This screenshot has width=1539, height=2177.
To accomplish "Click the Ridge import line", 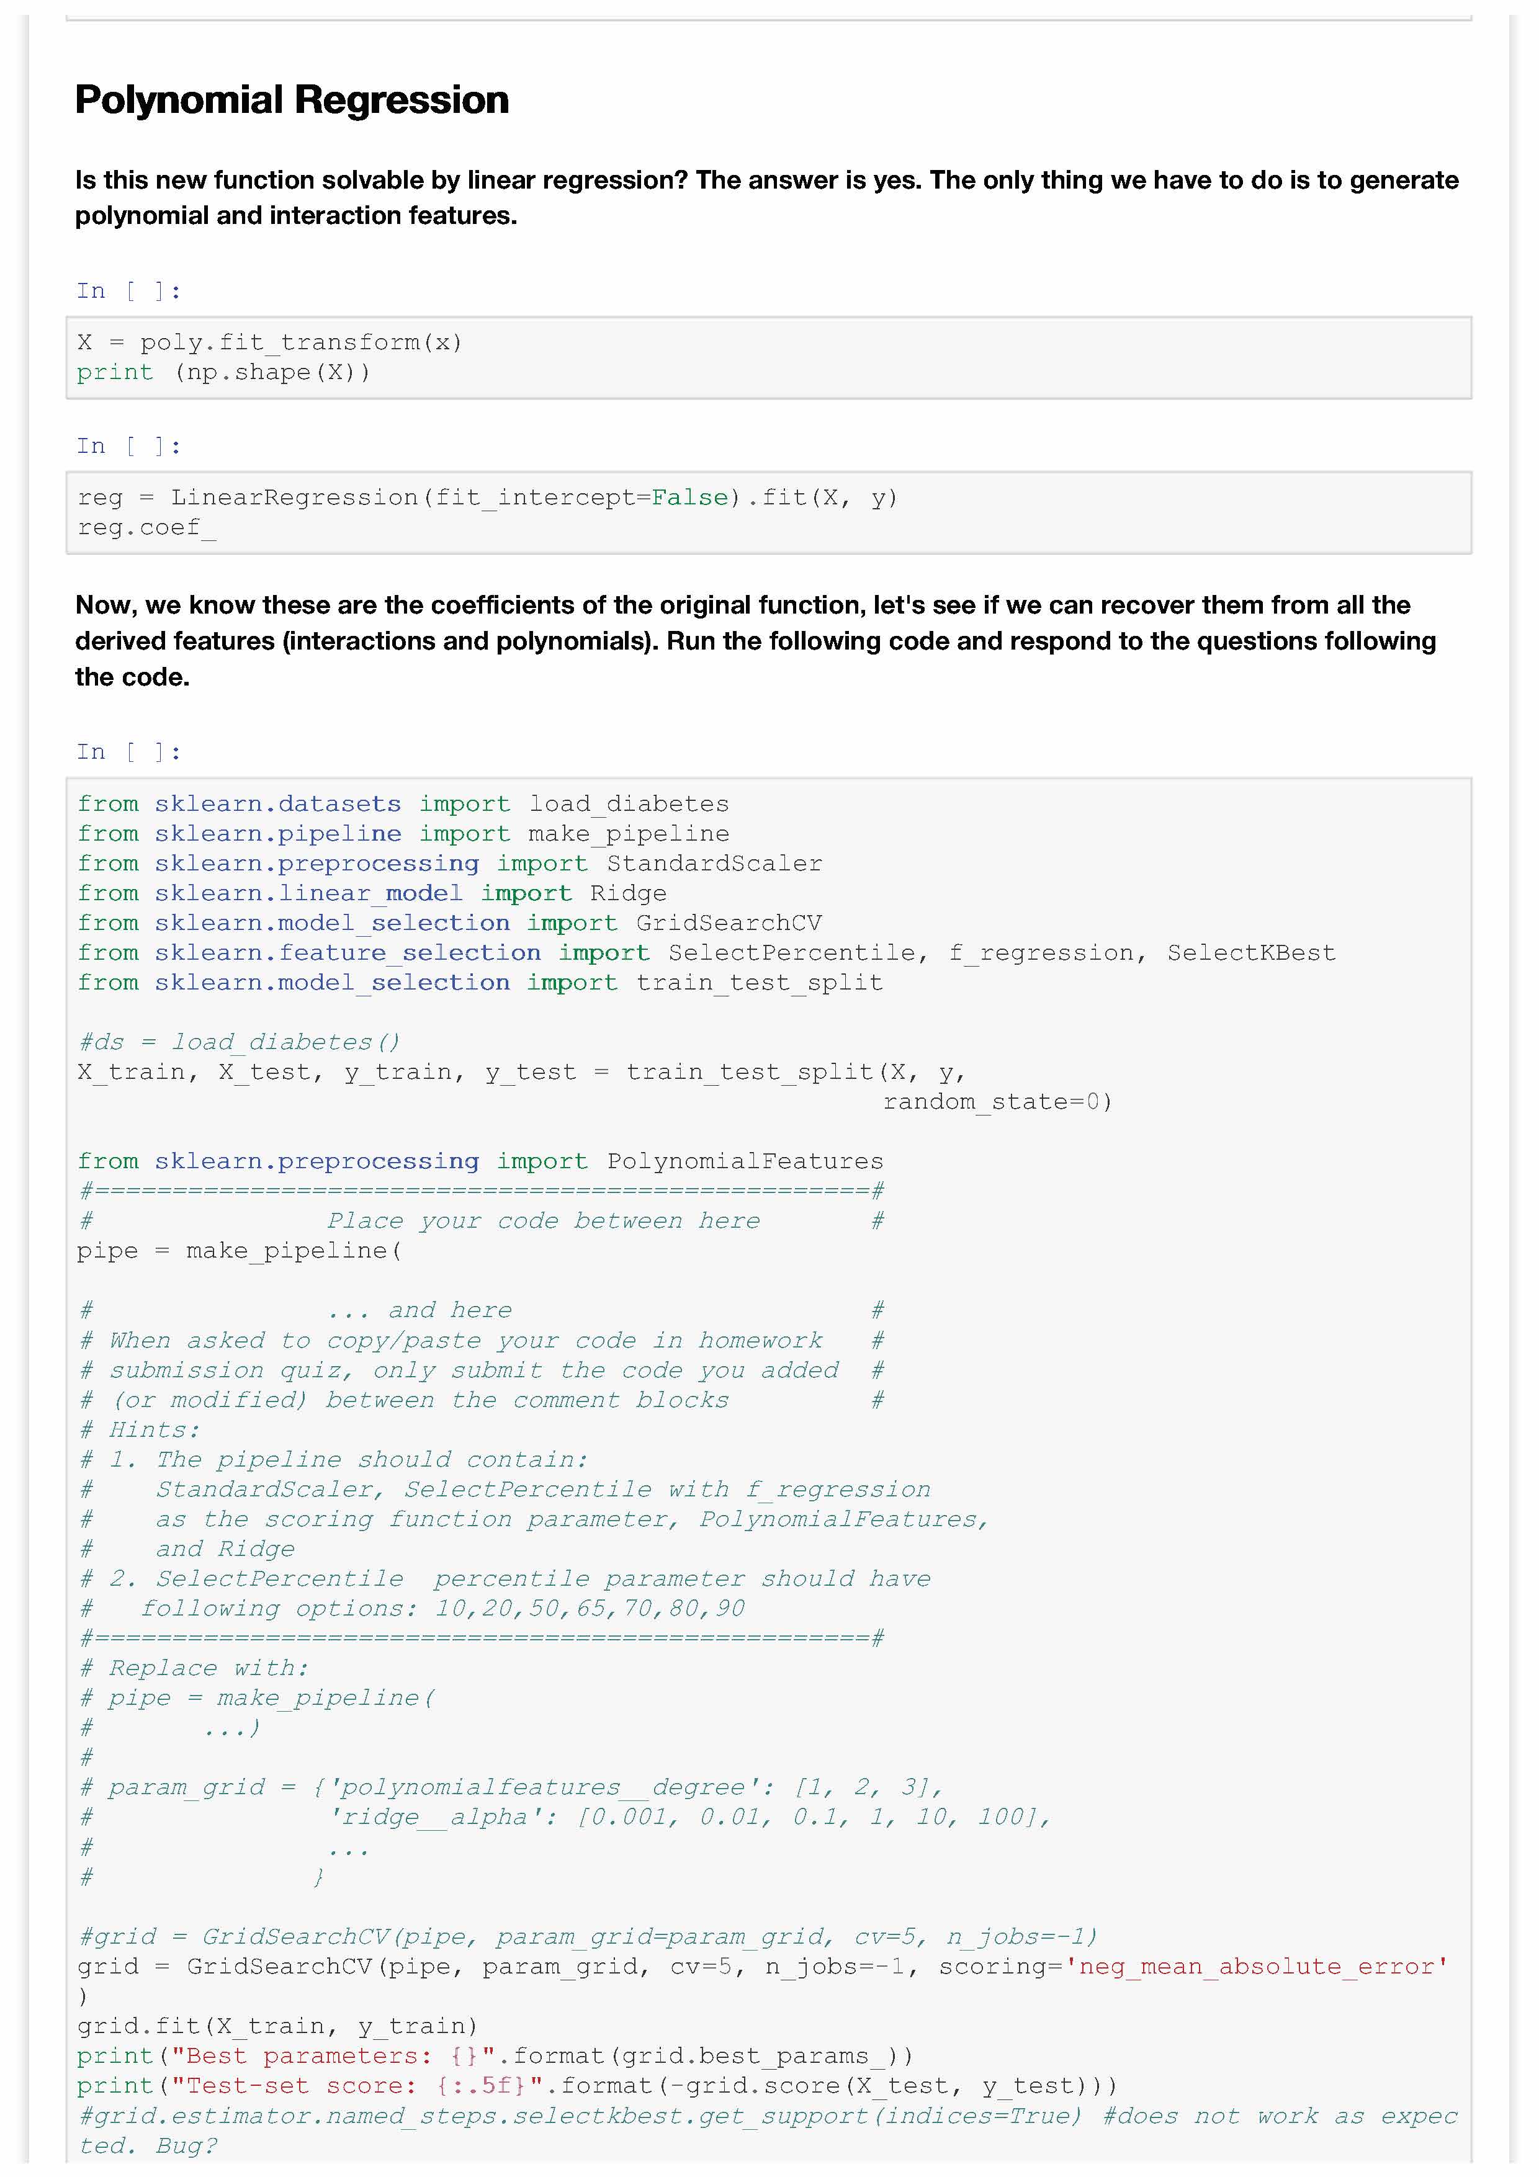I will tap(372, 893).
